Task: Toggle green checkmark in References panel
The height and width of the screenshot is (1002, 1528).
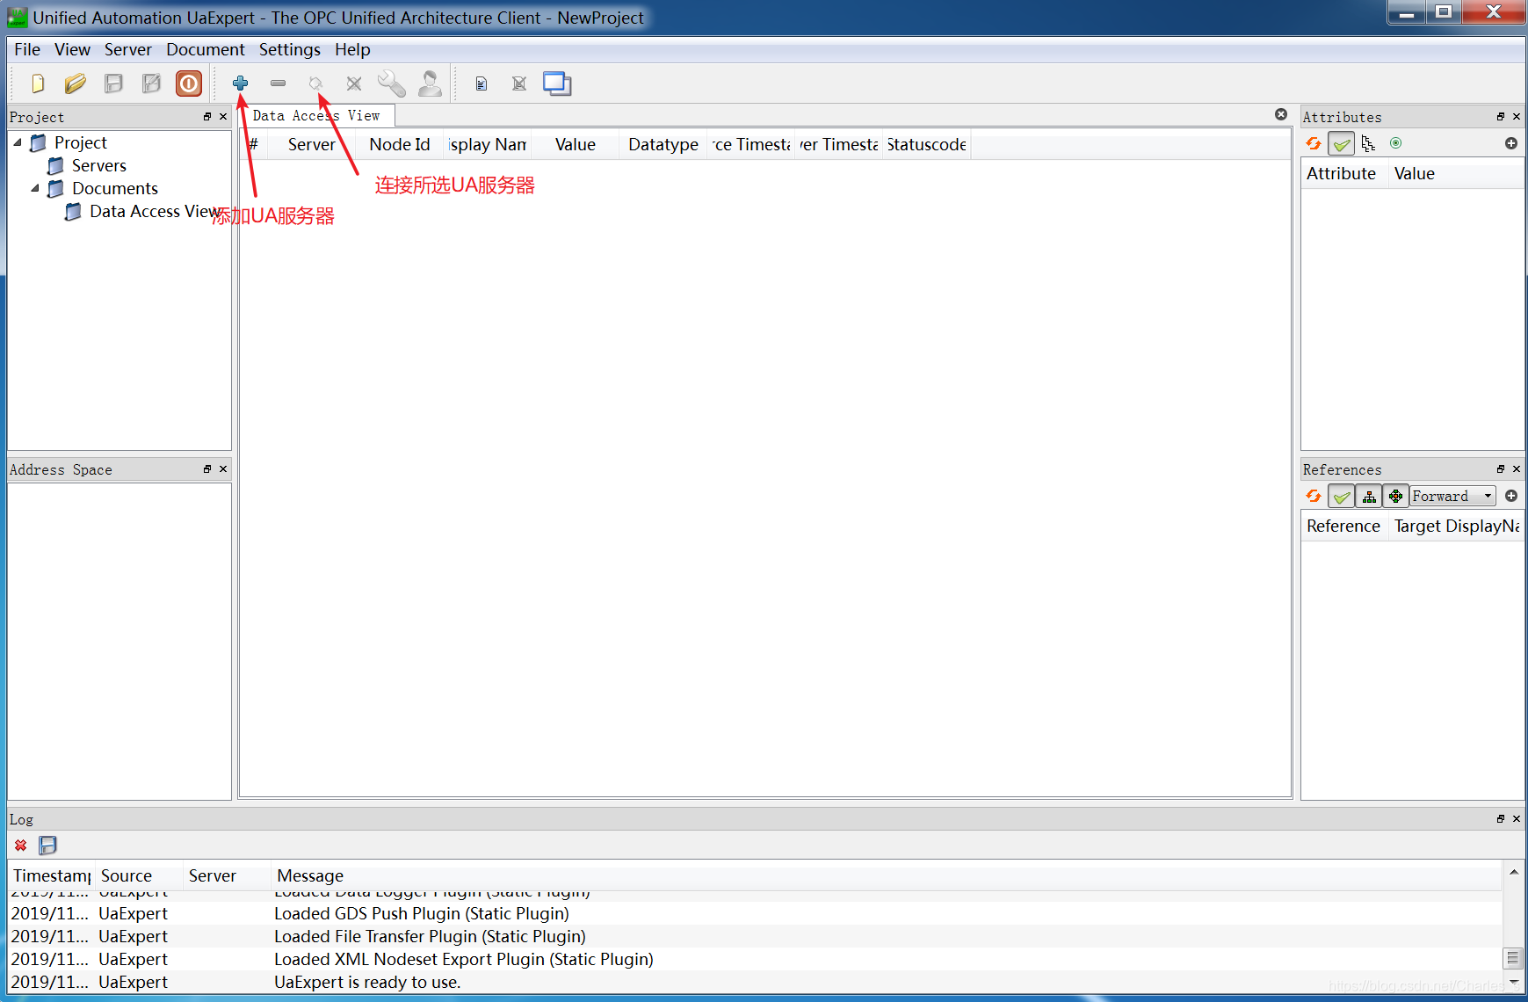Action: click(x=1341, y=496)
